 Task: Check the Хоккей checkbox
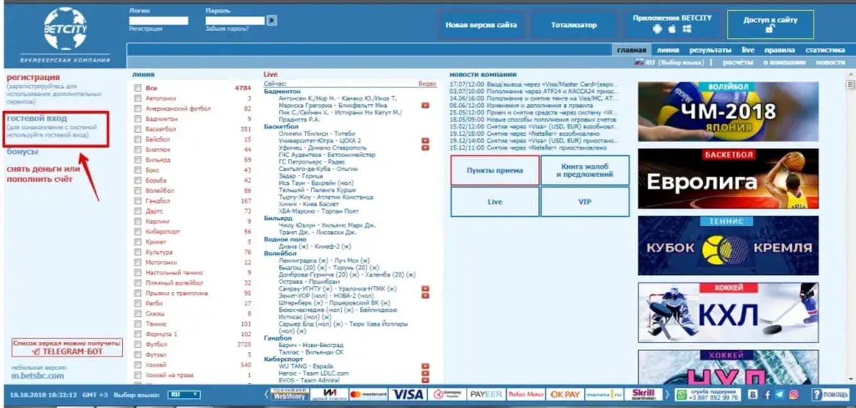[137, 365]
